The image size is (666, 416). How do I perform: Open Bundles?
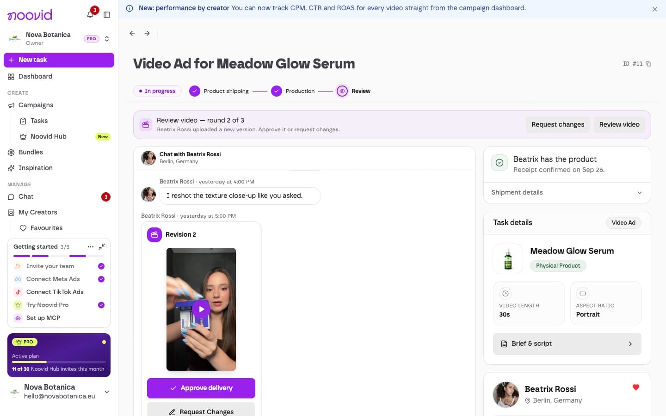[x=59, y=153]
